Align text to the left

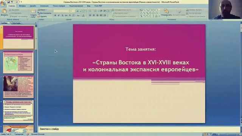[x=90, y=15]
